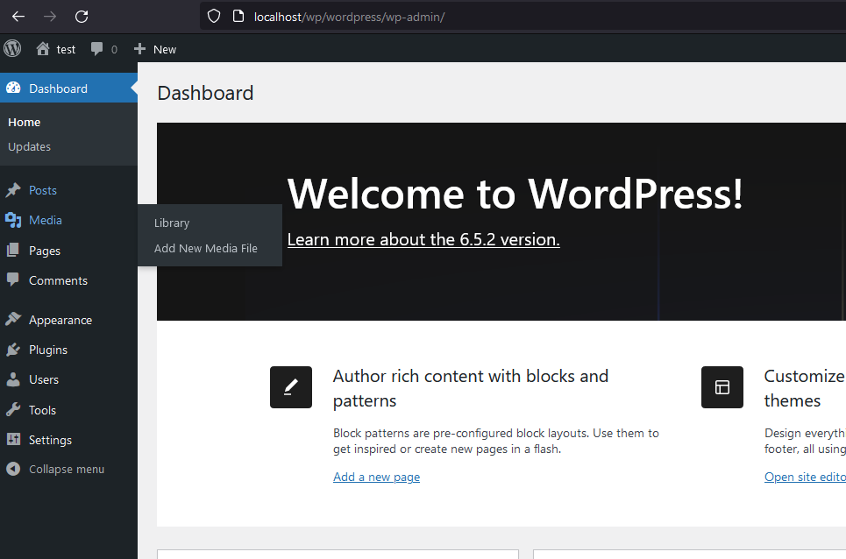The image size is (846, 559).
Task: Click the Collapse menu arrow icon
Action: click(13, 469)
